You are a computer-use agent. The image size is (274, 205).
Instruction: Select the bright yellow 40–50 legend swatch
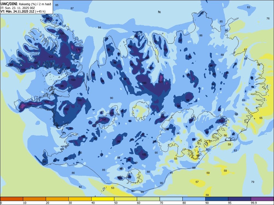click(103, 199)
